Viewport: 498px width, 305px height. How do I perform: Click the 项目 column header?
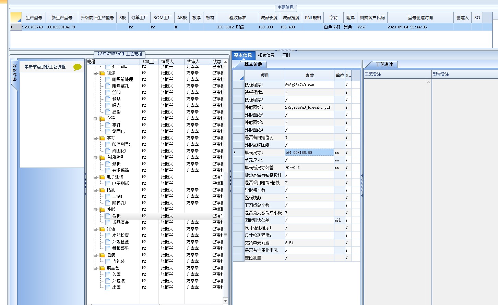click(264, 75)
